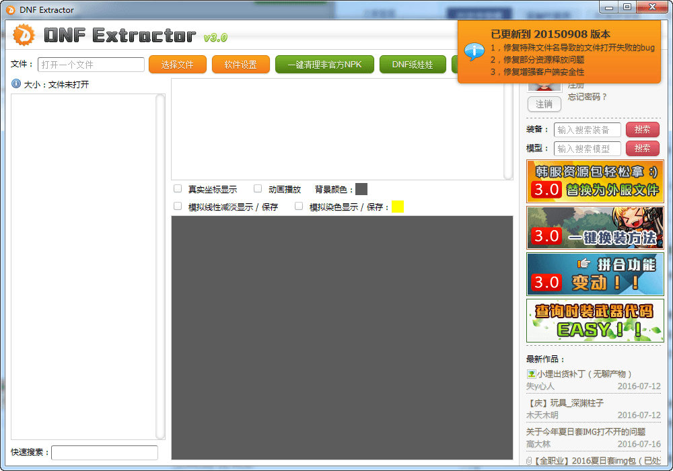The width and height of the screenshot is (673, 471).
Task: Click the 输入搜索装备 field
Action: coord(587,130)
